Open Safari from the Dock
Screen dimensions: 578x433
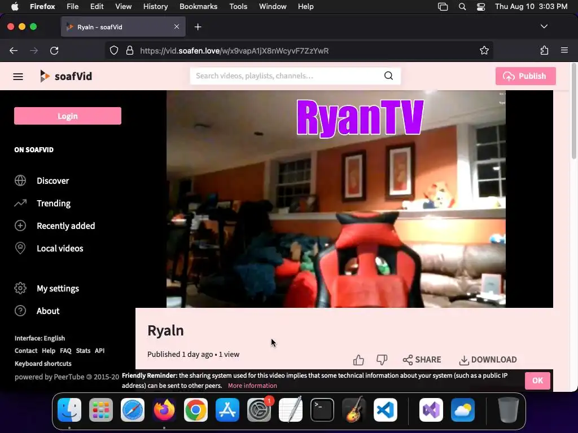coord(132,410)
